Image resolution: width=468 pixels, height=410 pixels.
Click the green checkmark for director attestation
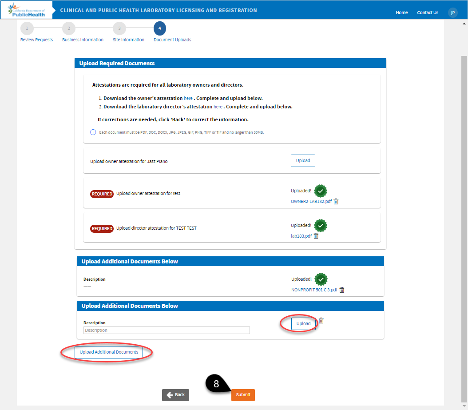(x=321, y=225)
